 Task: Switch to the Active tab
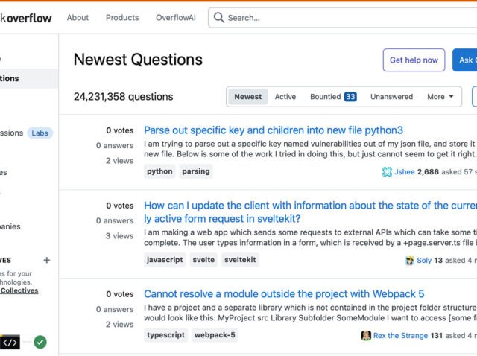(285, 97)
